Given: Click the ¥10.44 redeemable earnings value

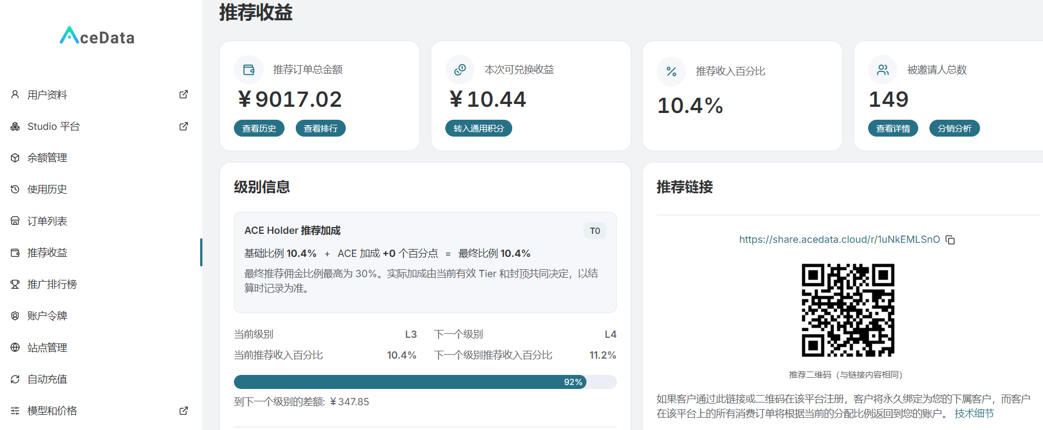Looking at the screenshot, I should tap(487, 99).
